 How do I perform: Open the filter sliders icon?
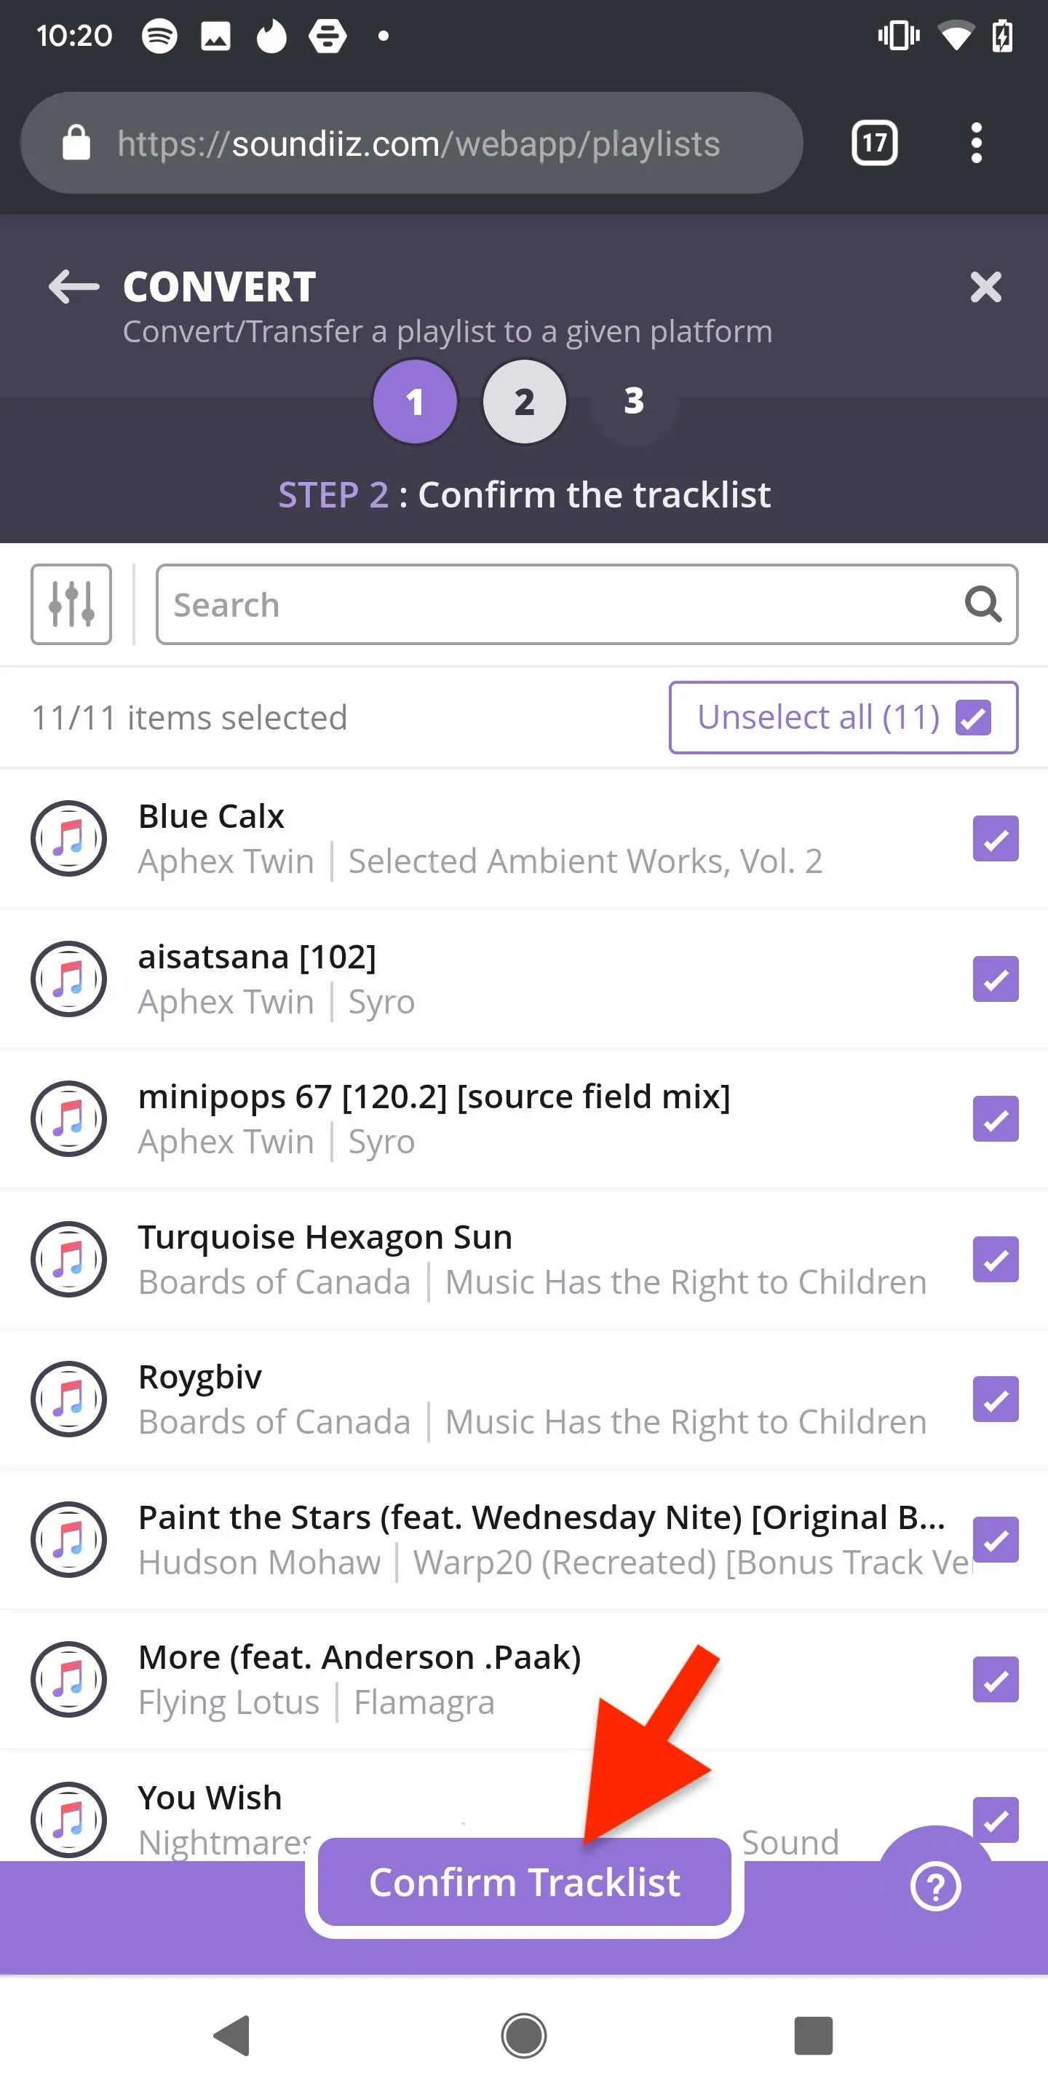(71, 604)
